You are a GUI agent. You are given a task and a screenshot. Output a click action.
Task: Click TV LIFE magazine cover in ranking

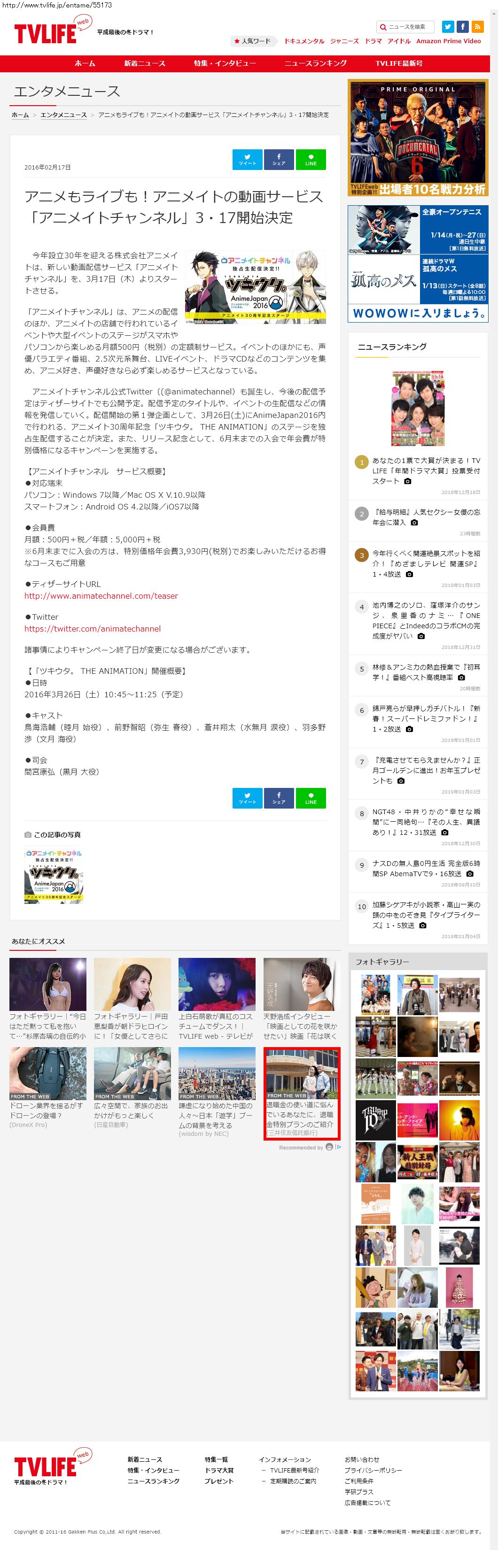418,409
